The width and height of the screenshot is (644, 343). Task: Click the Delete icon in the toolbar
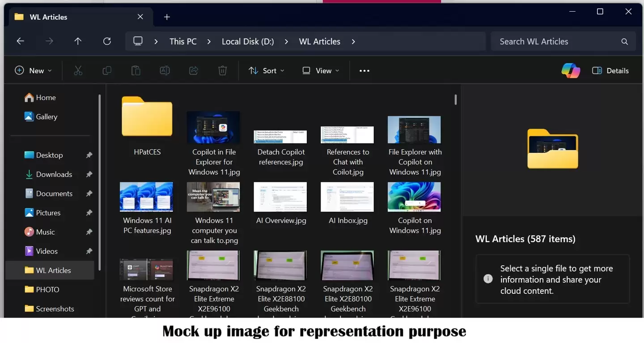pos(222,70)
